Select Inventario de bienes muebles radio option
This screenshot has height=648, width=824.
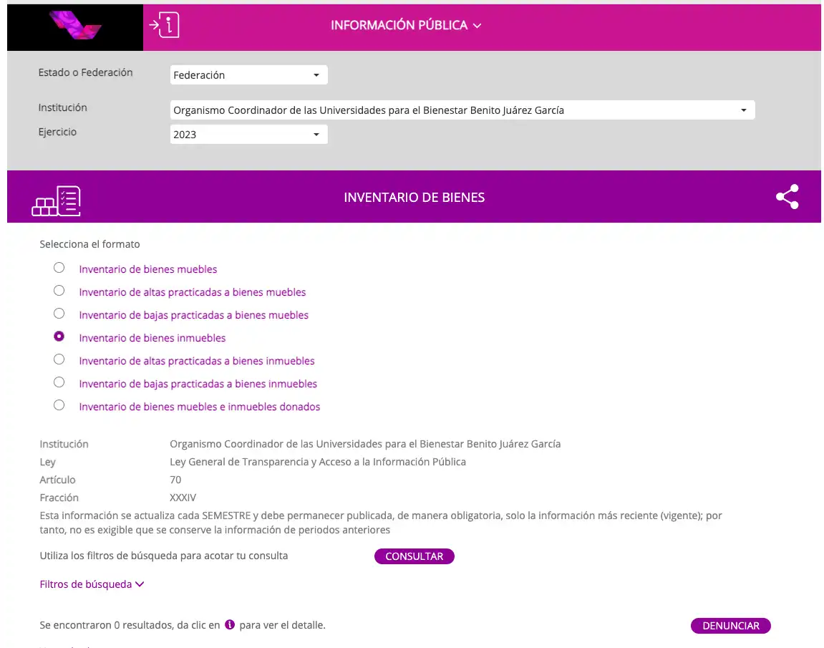click(59, 268)
